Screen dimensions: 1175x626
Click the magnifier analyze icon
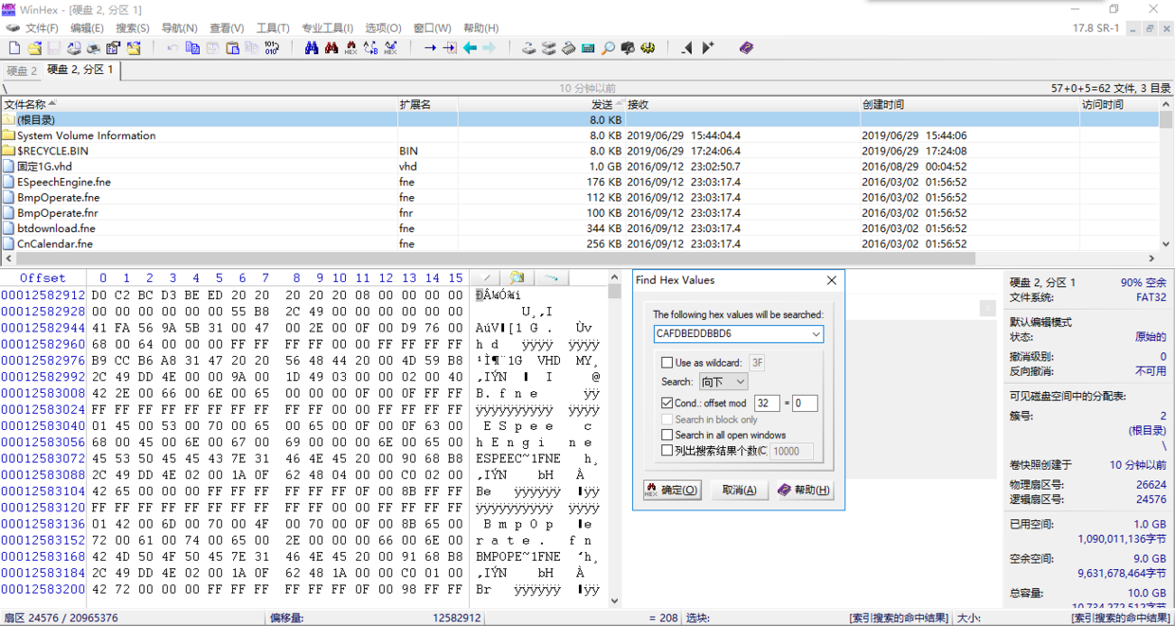click(x=608, y=47)
